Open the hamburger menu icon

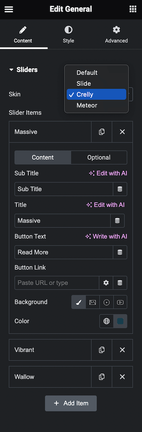pos(9,9)
